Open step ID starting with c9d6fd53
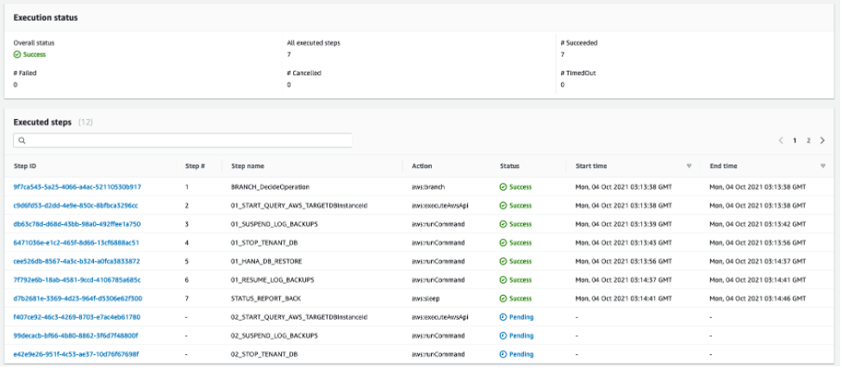The width and height of the screenshot is (842, 368). pos(76,206)
